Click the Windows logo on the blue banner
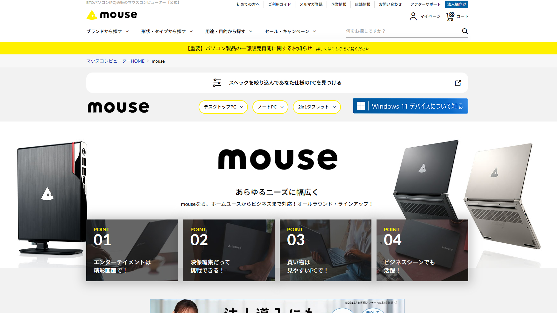 pyautogui.click(x=361, y=106)
